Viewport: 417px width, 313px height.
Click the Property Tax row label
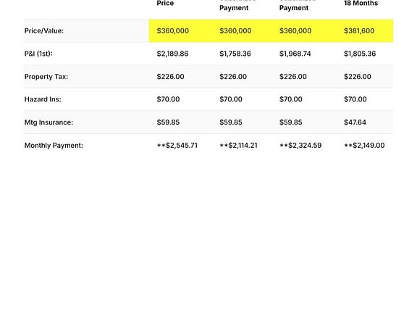click(x=46, y=77)
